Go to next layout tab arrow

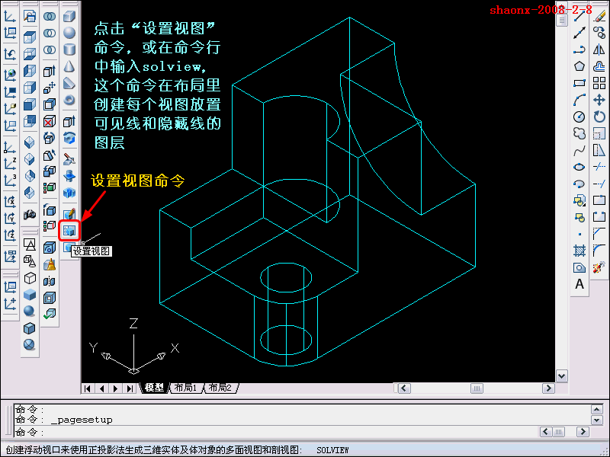pyautogui.click(x=116, y=388)
